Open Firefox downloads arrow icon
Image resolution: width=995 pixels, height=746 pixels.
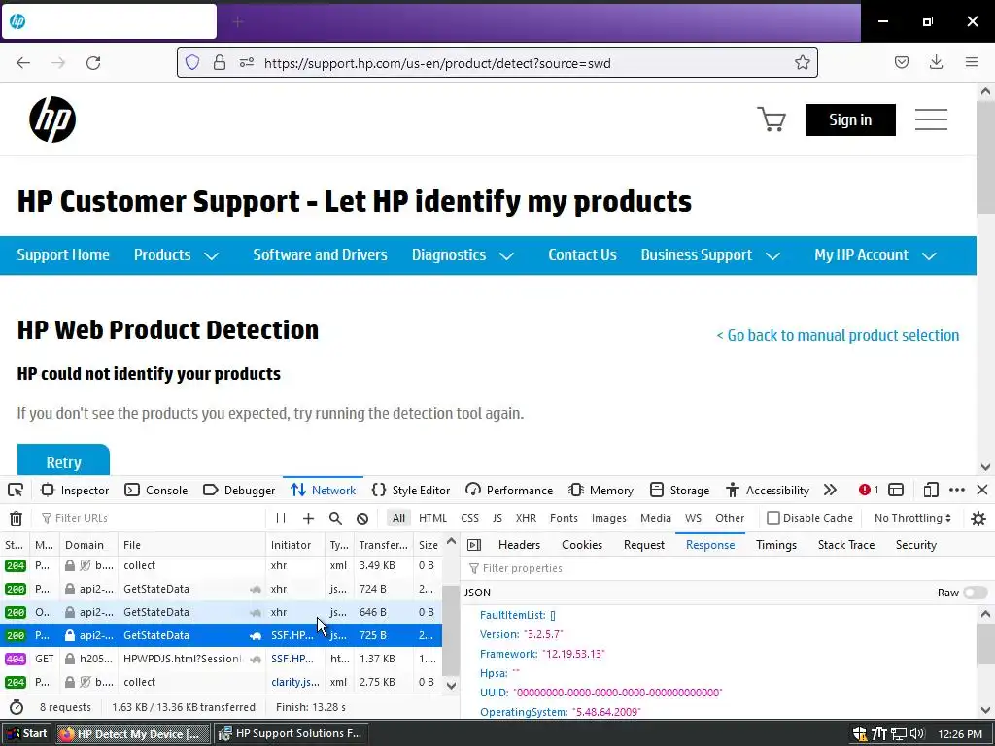(x=936, y=62)
